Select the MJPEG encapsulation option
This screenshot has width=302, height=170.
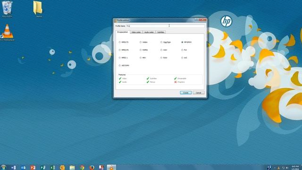point(143,50)
